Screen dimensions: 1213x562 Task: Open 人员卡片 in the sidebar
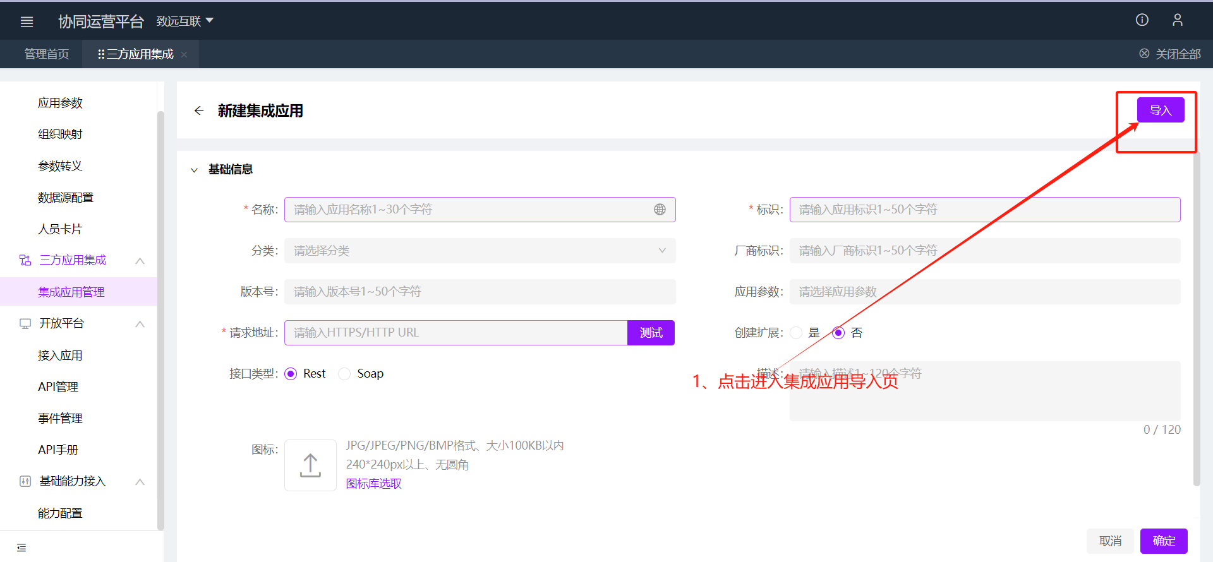(x=61, y=229)
